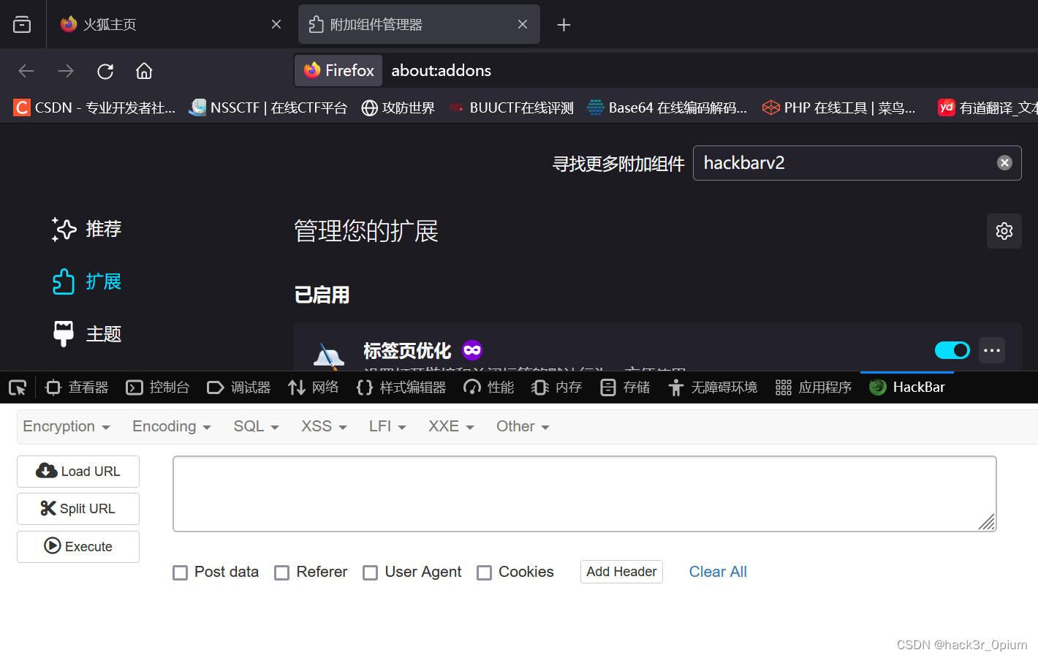The height and width of the screenshot is (658, 1038).
Task: Open the addons settings gear menu
Action: (x=1004, y=231)
